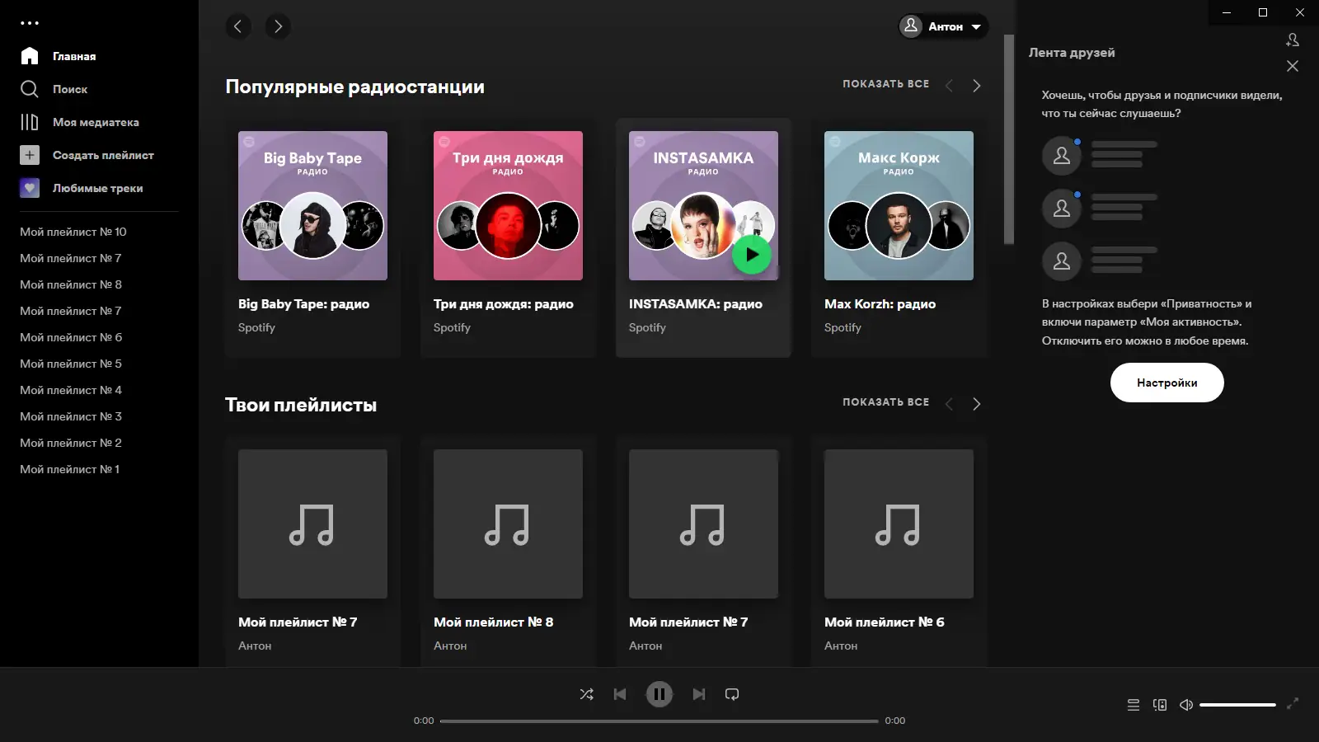The image size is (1319, 742).
Task: Open Три дня дождя radio cover thumbnail
Action: click(x=508, y=205)
